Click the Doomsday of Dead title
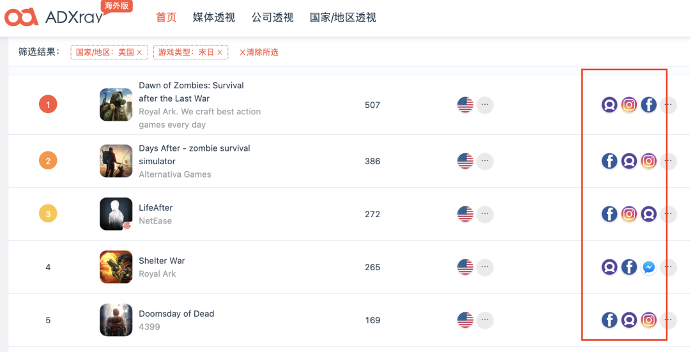The width and height of the screenshot is (690, 352). click(176, 314)
